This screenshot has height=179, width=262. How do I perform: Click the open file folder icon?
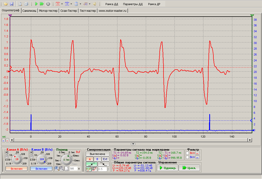pos(6,4)
